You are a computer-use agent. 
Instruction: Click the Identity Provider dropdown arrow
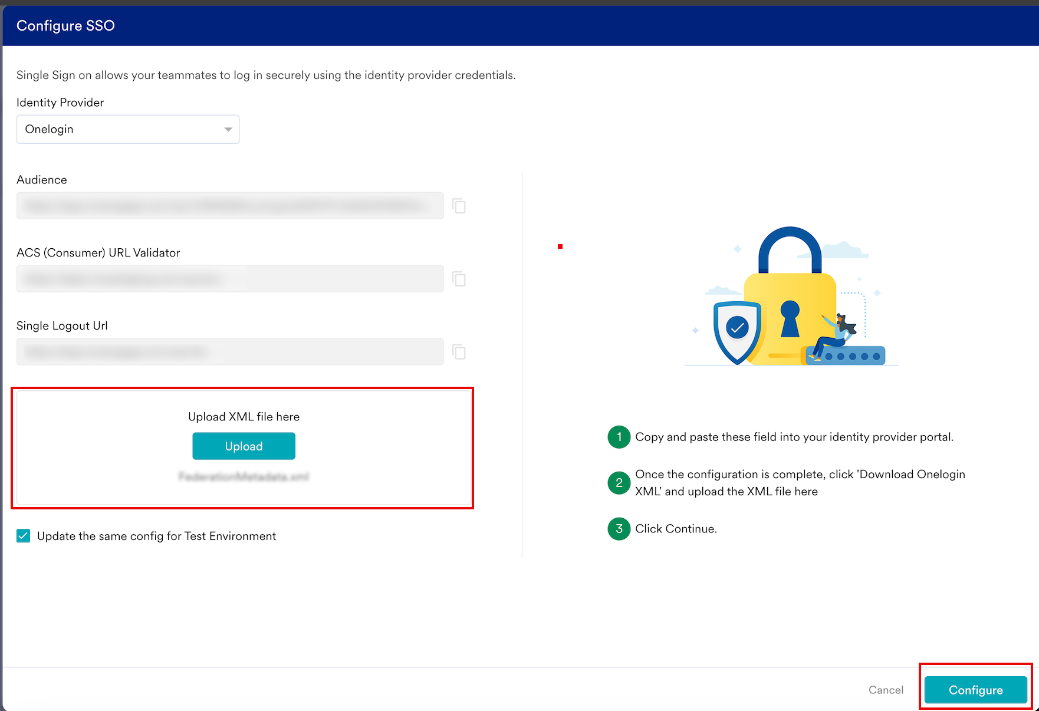(x=228, y=130)
